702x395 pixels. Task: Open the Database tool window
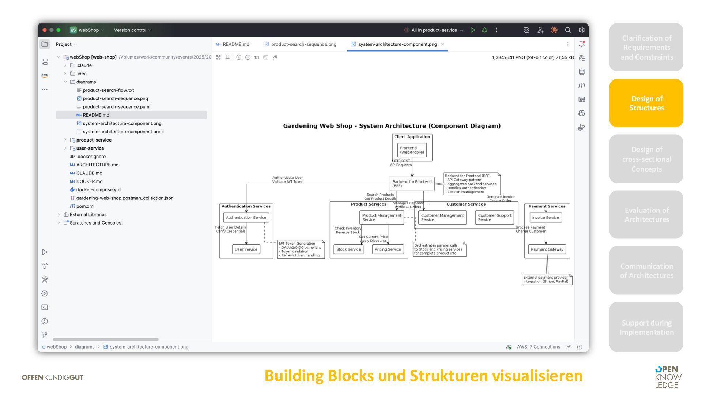pyautogui.click(x=582, y=72)
